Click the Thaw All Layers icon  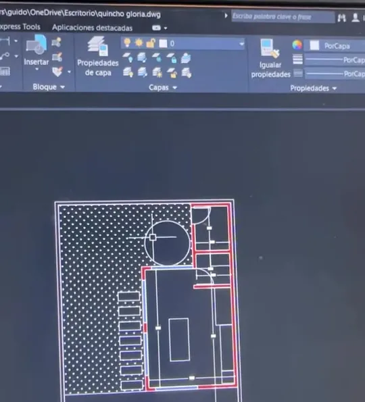157,73
